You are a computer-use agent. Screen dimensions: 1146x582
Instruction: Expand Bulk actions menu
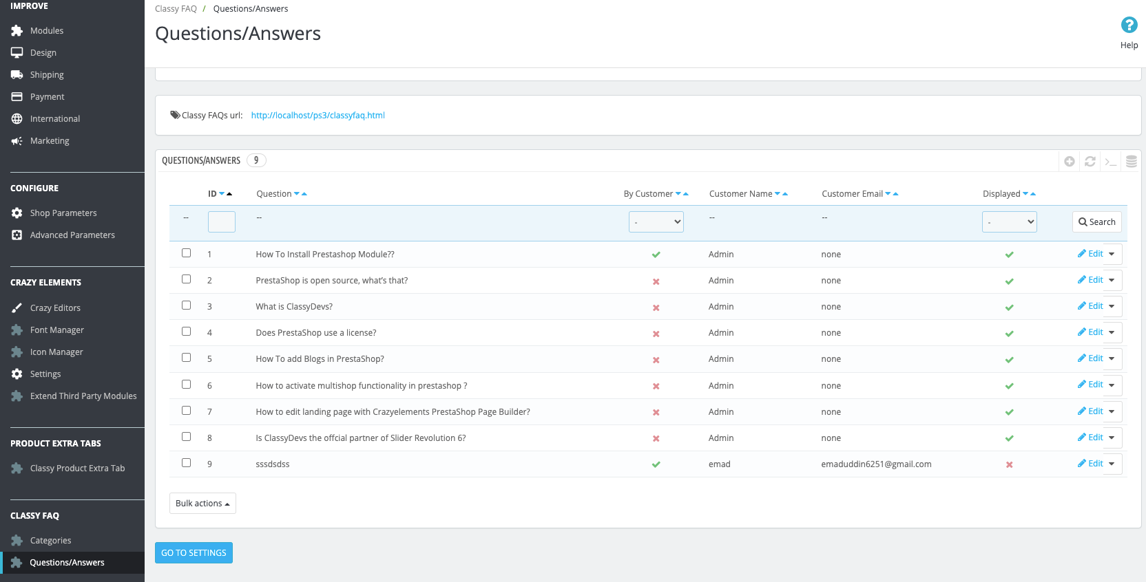click(x=202, y=504)
